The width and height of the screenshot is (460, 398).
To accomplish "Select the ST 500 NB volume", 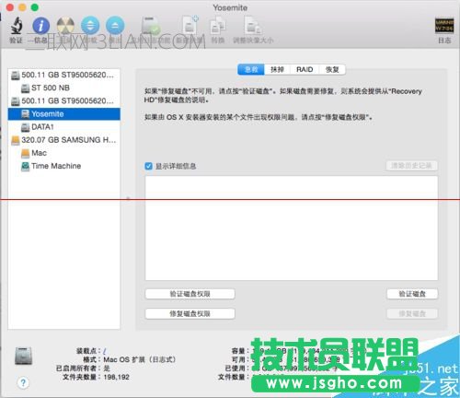I will coord(63,88).
